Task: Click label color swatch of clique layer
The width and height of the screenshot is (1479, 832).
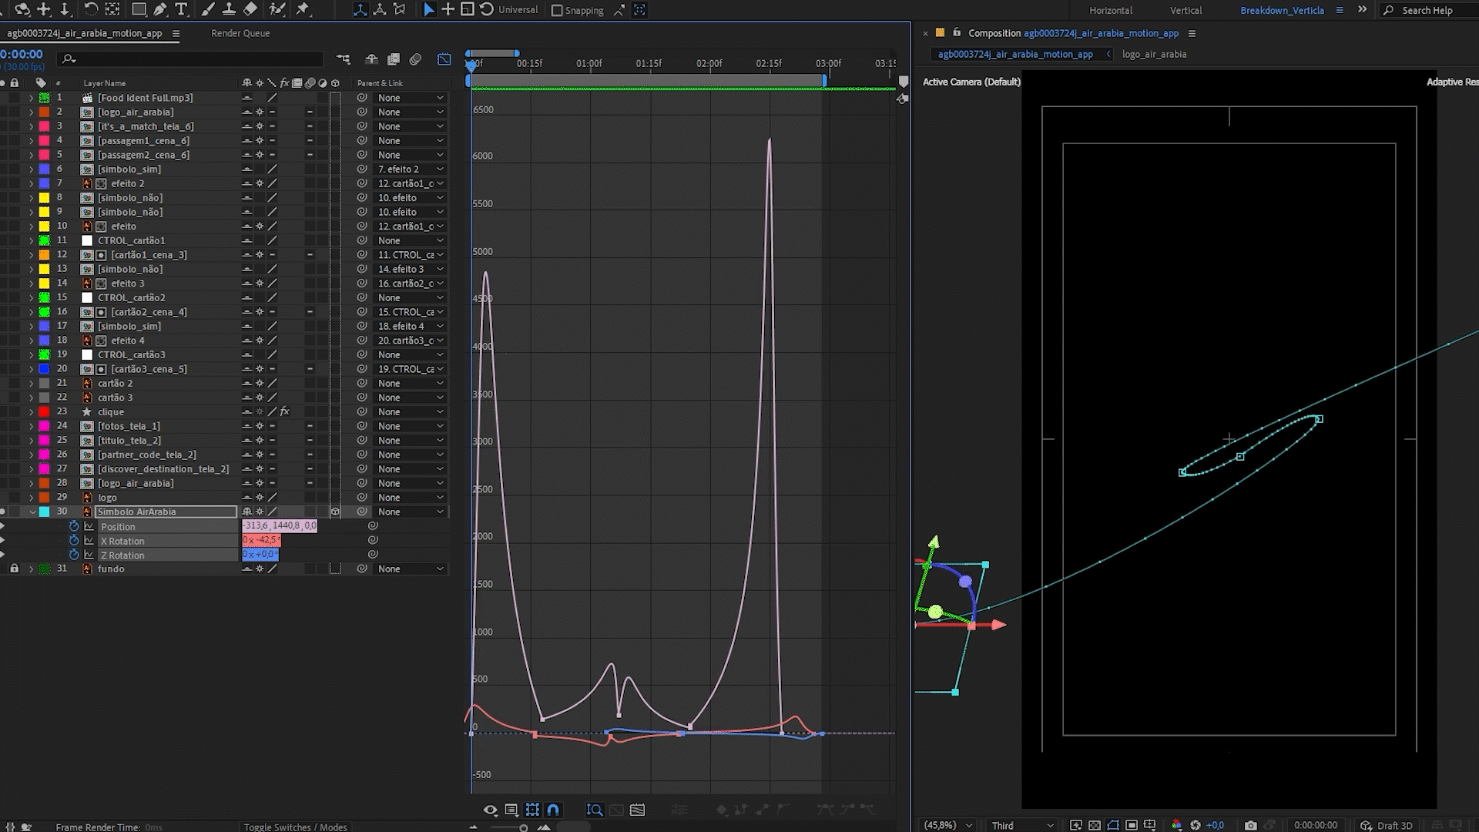Action: coord(44,412)
